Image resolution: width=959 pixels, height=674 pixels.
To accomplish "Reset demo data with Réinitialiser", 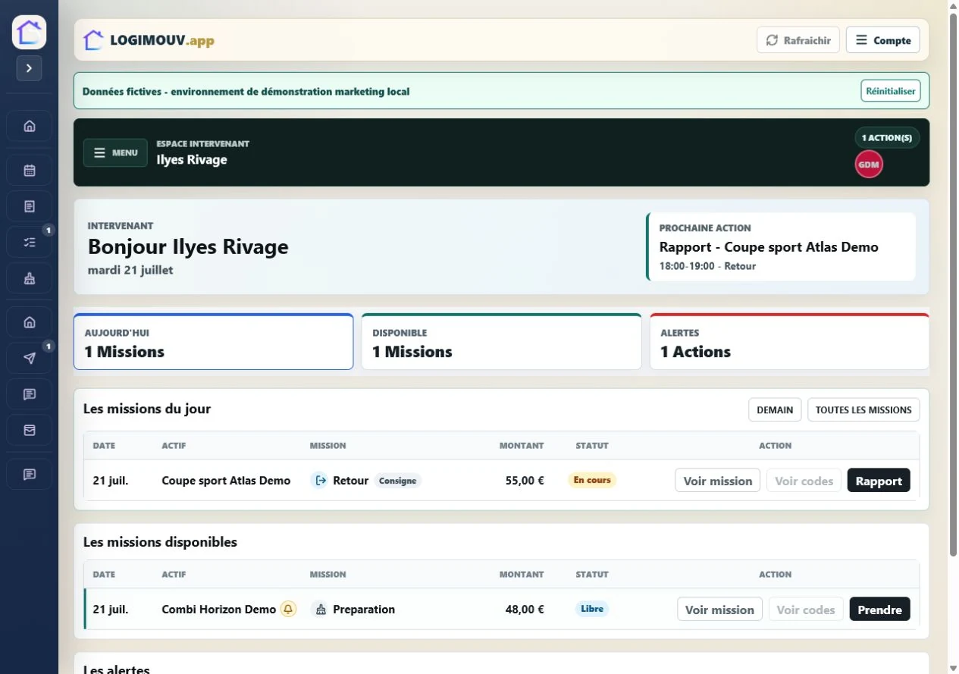I will point(891,91).
